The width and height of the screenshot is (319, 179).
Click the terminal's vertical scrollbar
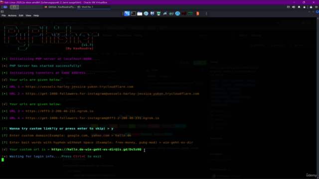[318, 97]
